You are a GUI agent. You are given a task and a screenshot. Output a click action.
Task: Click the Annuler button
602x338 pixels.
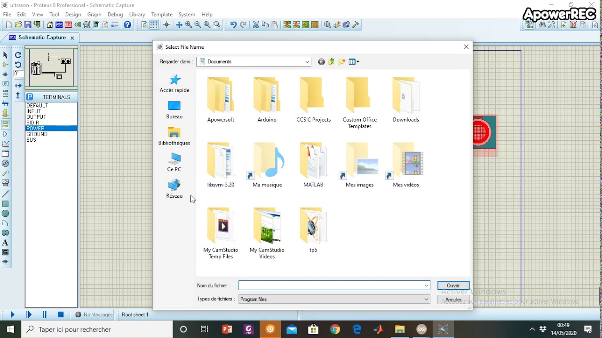click(453, 300)
